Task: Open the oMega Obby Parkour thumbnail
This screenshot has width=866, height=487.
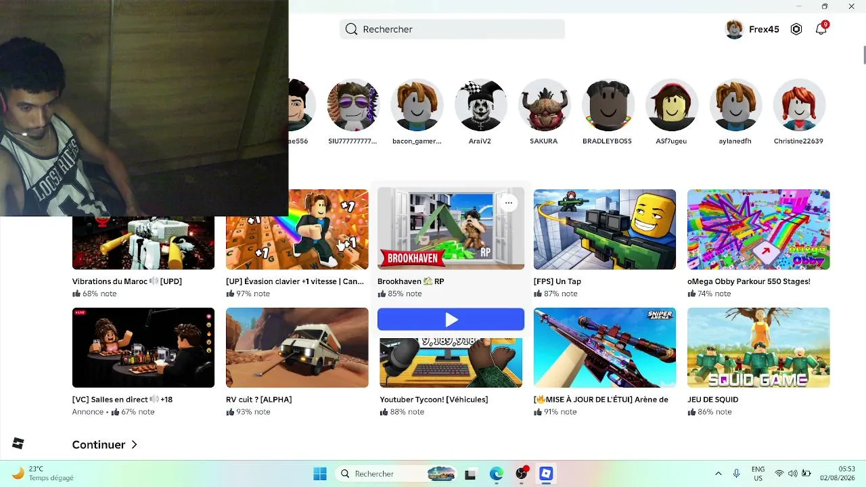Action: point(758,229)
